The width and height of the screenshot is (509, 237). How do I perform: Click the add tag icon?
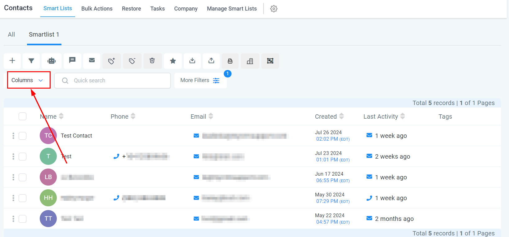click(x=112, y=61)
